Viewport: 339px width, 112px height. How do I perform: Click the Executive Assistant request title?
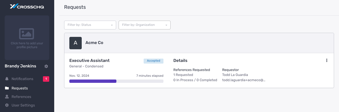pos(89,61)
